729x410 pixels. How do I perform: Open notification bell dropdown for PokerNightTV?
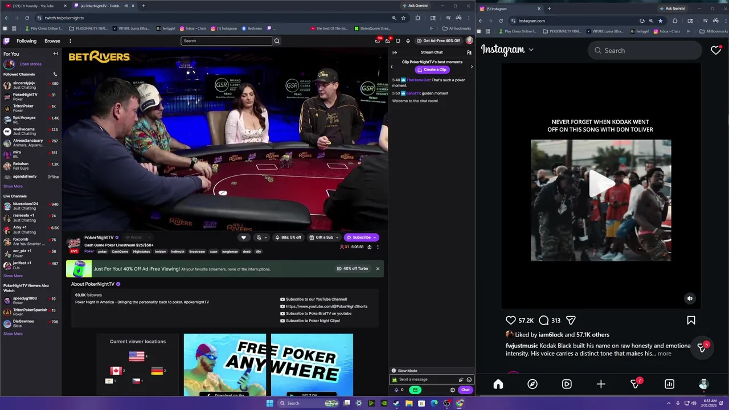(x=261, y=237)
